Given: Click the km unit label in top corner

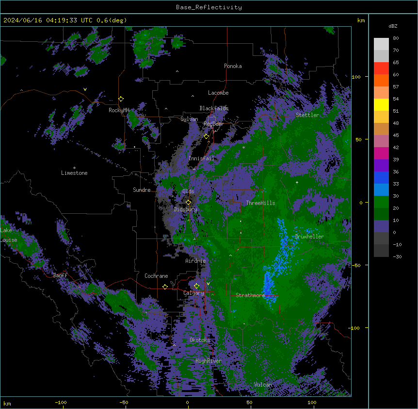Looking at the screenshot, I should pyautogui.click(x=361, y=20).
